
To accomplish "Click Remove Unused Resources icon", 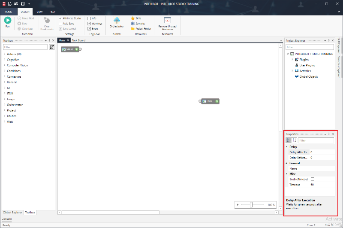I will point(167,21).
